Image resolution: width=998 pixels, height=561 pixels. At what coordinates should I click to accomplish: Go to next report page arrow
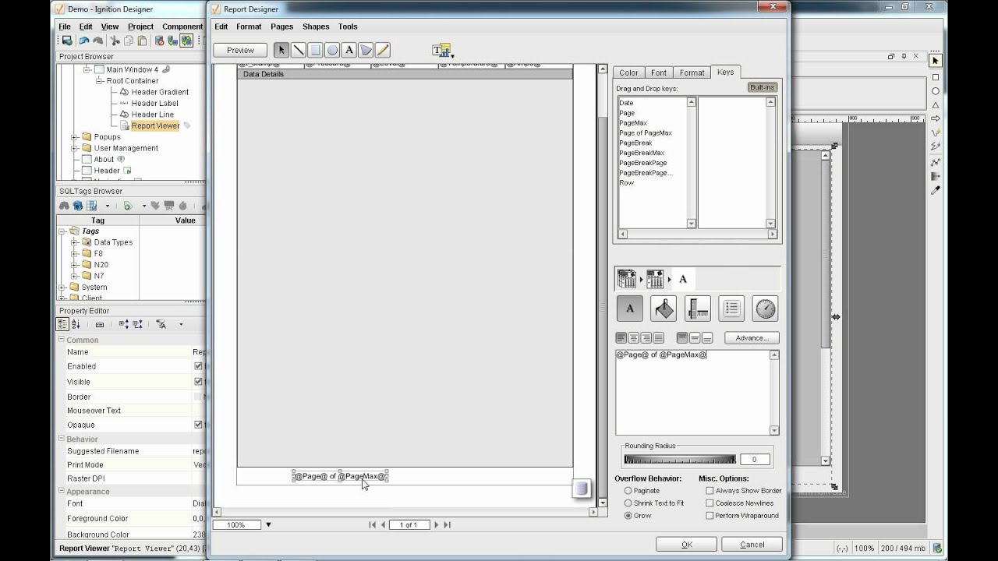[436, 525]
